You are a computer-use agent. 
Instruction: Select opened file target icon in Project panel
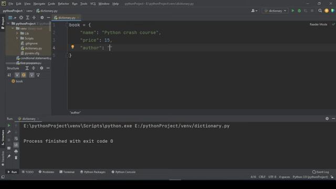tap(21, 17)
